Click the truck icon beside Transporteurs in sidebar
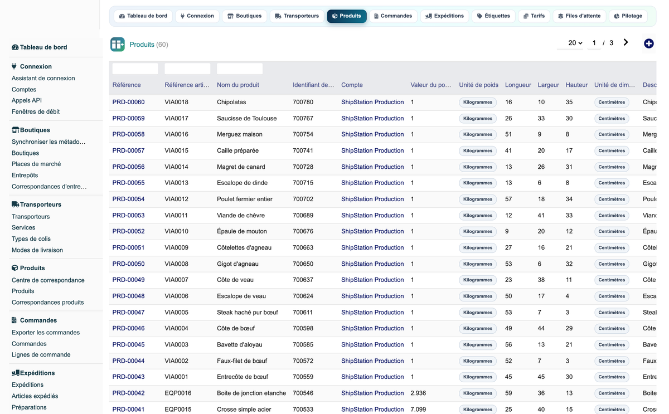The width and height of the screenshot is (669, 414). 15,204
